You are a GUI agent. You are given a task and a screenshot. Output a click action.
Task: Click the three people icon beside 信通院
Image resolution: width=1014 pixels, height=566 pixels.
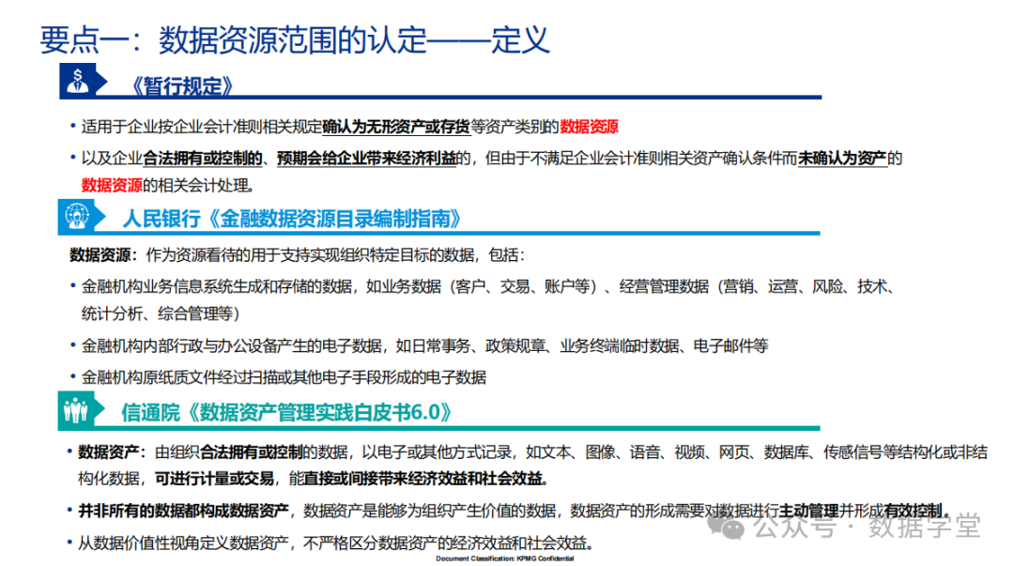pos(76,410)
